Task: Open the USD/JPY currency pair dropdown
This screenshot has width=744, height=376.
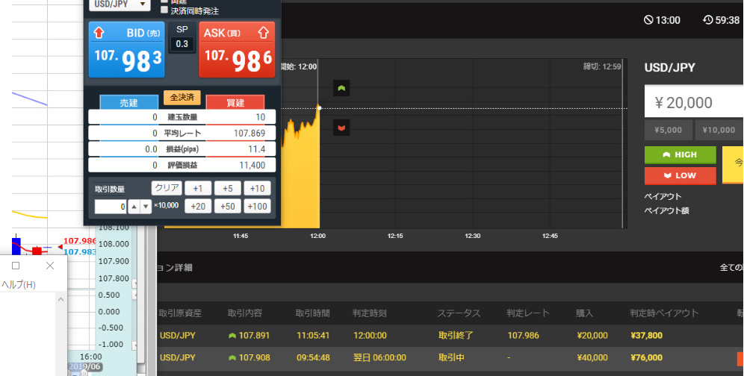Action: 120,4
